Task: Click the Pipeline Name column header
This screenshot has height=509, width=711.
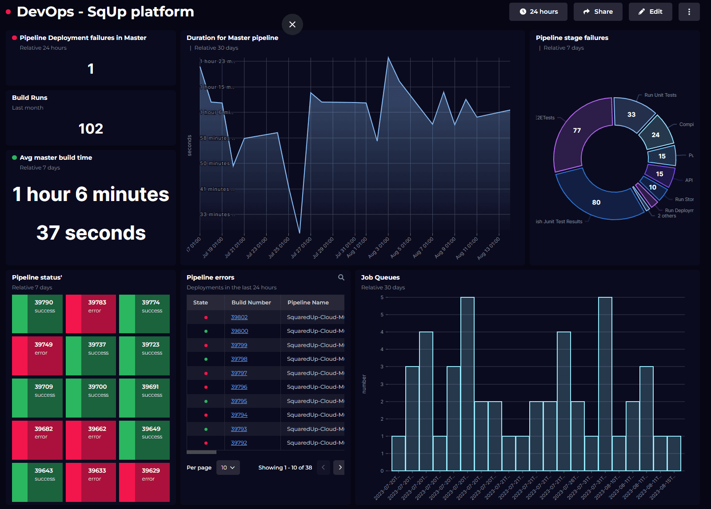Action: 308,303
